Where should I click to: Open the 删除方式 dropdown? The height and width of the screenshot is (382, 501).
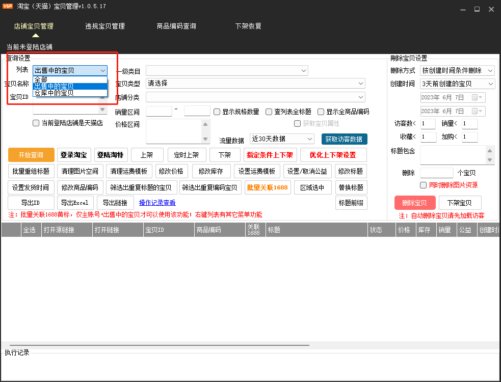457,70
